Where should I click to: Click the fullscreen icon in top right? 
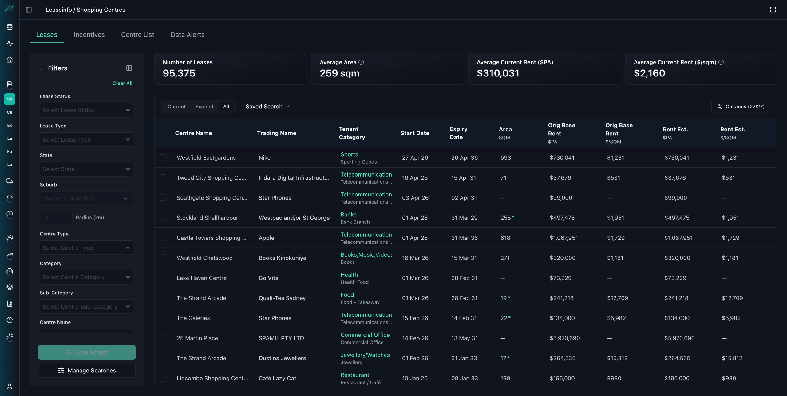point(773,10)
